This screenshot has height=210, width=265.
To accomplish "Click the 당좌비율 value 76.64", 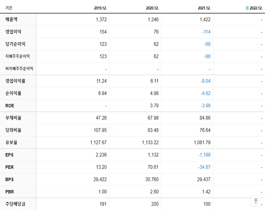I will coord(205,130).
